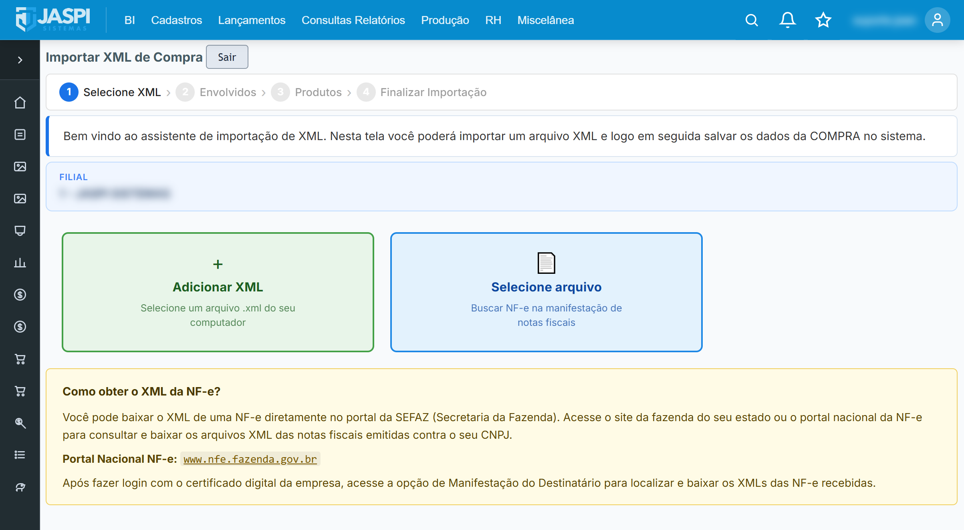
Task: Click 'Selecione um arquivo .xml do seu computador' text
Action: click(x=218, y=315)
